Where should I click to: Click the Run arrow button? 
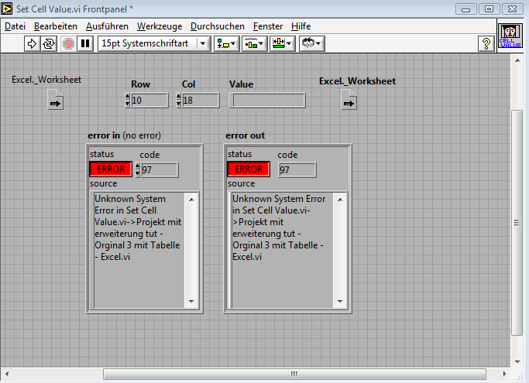[x=32, y=43]
